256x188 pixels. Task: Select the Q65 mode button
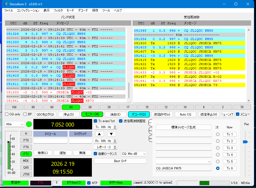pyautogui.click(x=26, y=167)
